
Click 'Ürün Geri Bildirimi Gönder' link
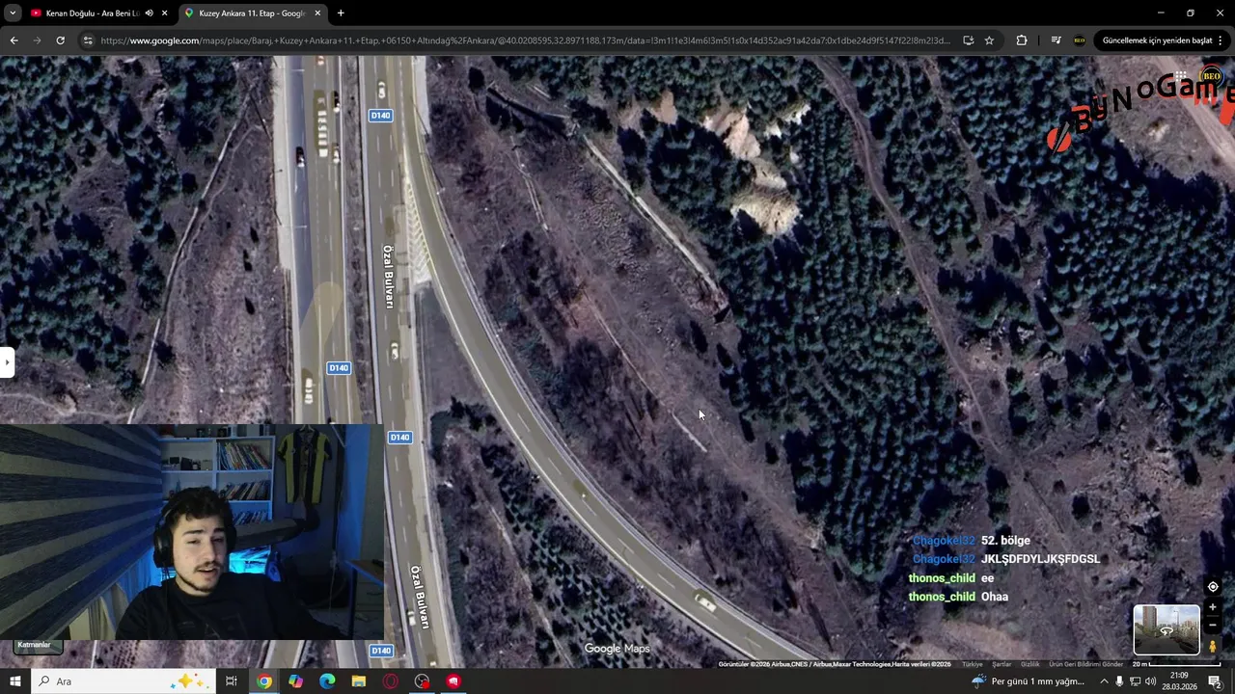pyautogui.click(x=1086, y=664)
